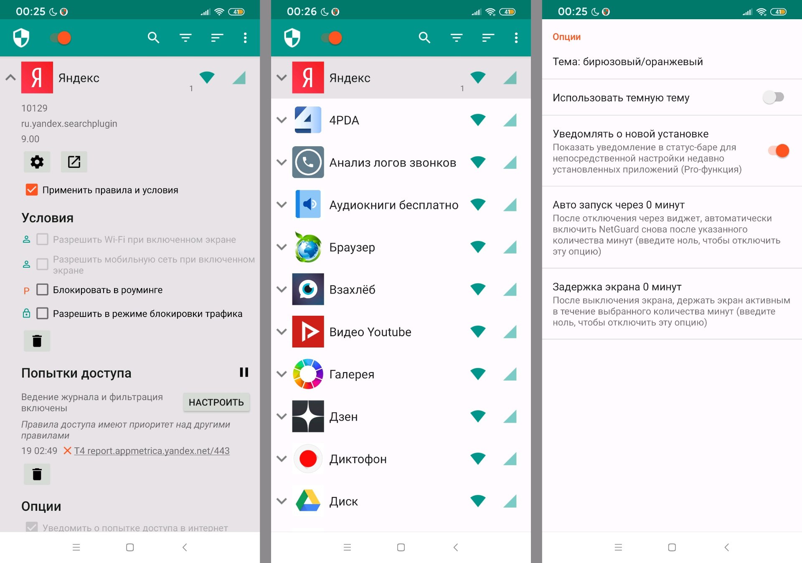Viewport: 802px width, 563px height.
Task: Disable Уведомлять о новой установке switch
Action: coord(779,150)
